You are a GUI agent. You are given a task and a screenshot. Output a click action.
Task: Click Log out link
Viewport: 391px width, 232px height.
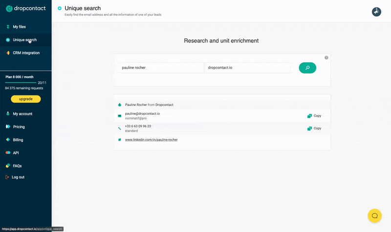(18, 177)
